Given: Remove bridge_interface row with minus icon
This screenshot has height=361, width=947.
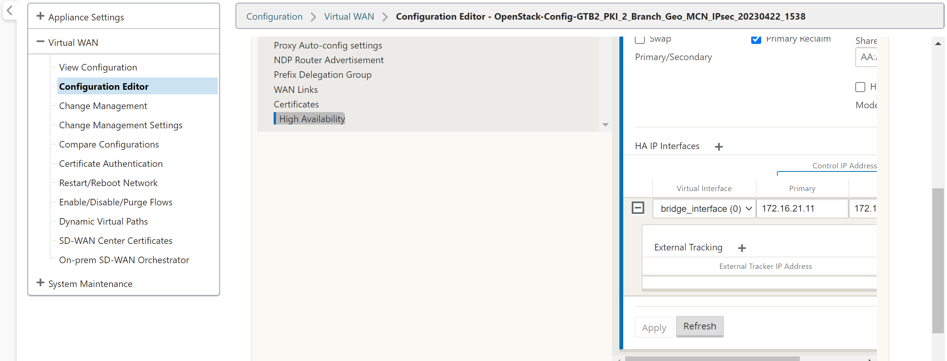Looking at the screenshot, I should (x=638, y=208).
